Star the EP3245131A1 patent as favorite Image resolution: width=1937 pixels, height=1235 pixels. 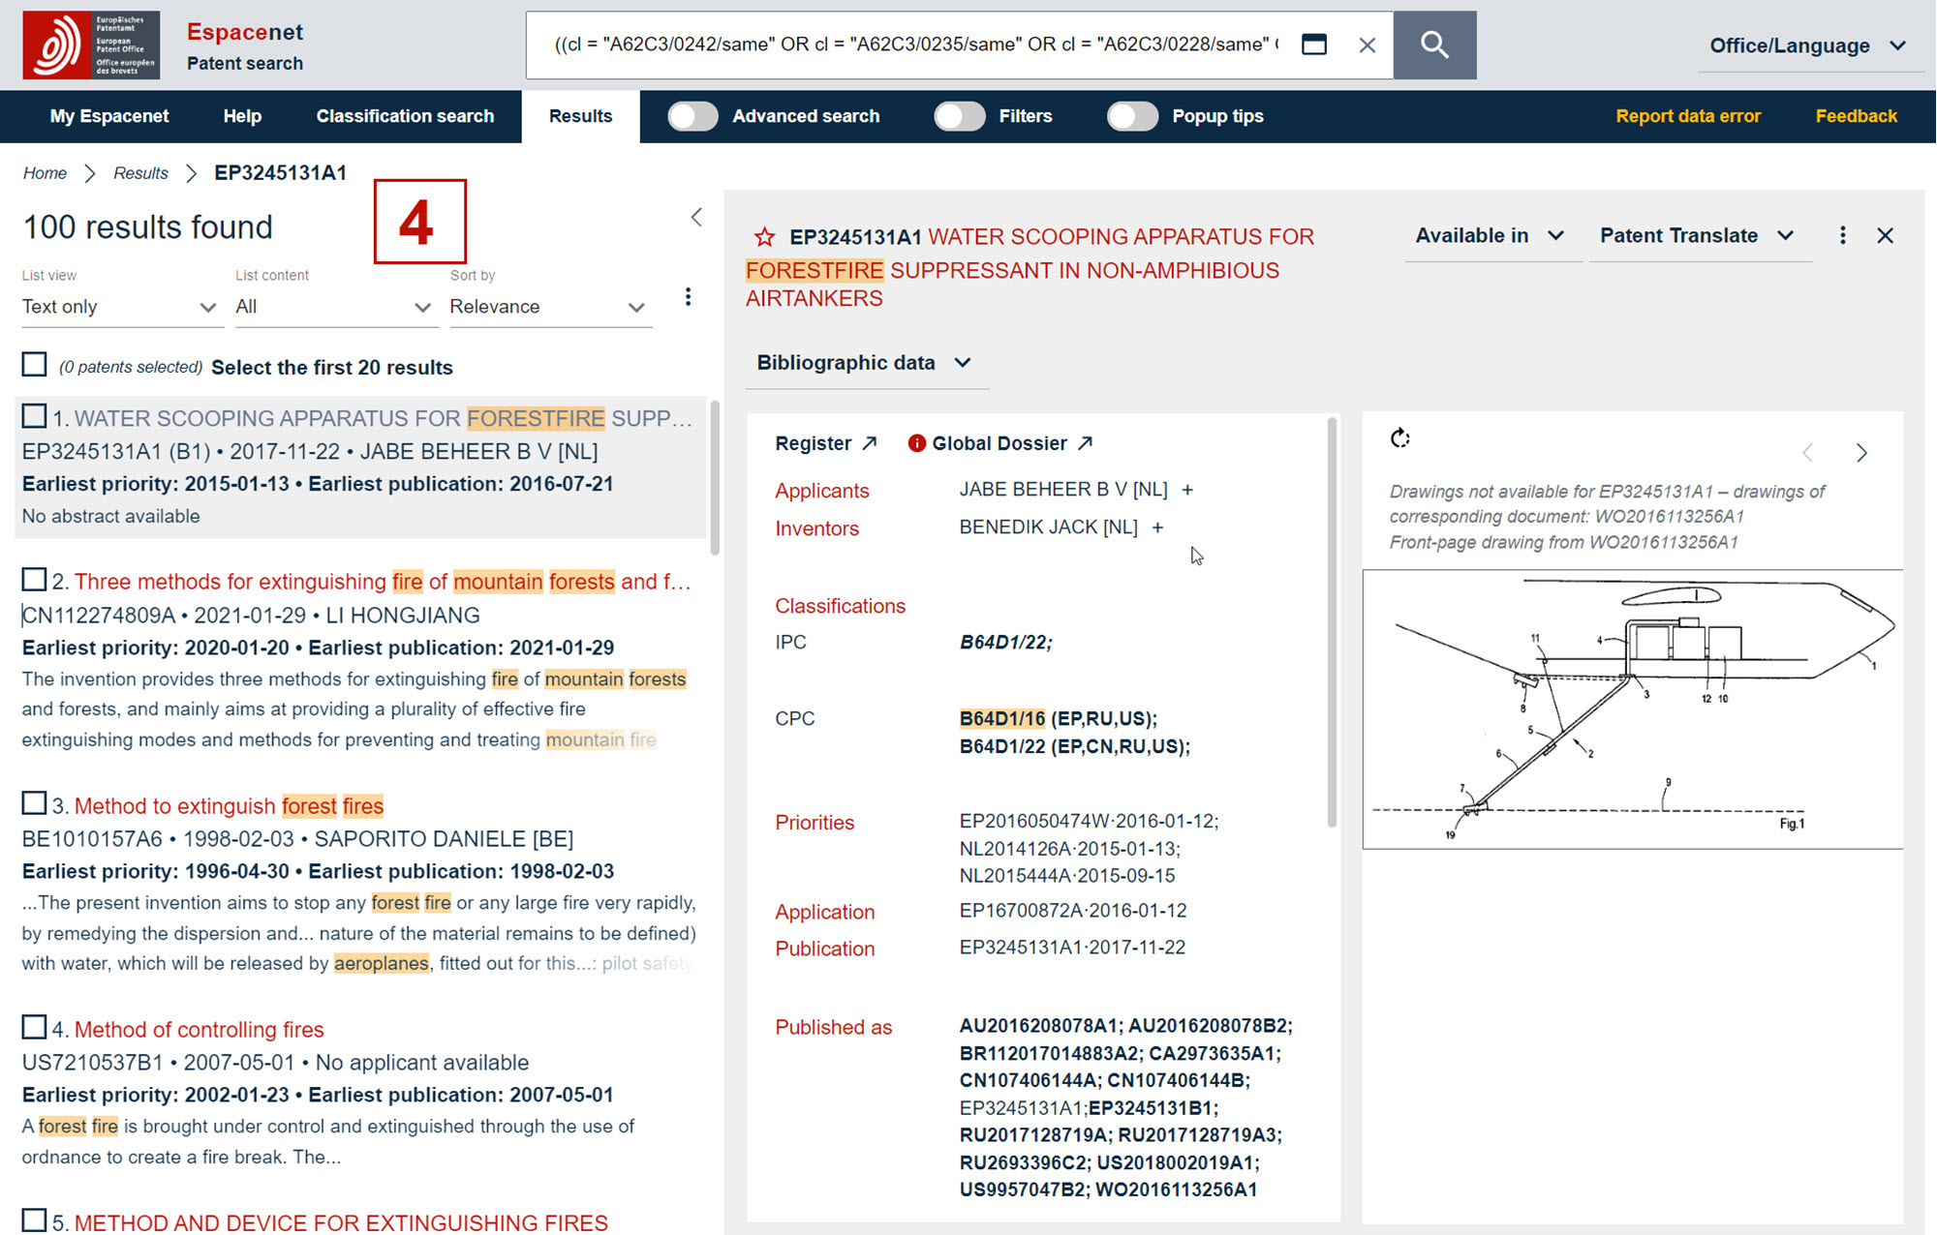[x=764, y=237]
